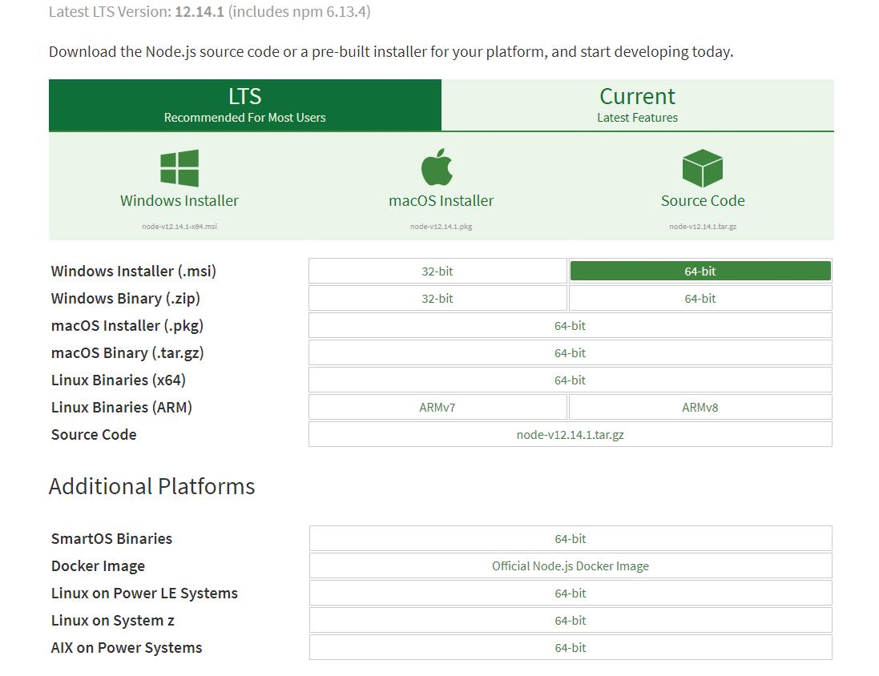Click the Linux on System z label
This screenshot has width=879, height=676.
pos(113,621)
